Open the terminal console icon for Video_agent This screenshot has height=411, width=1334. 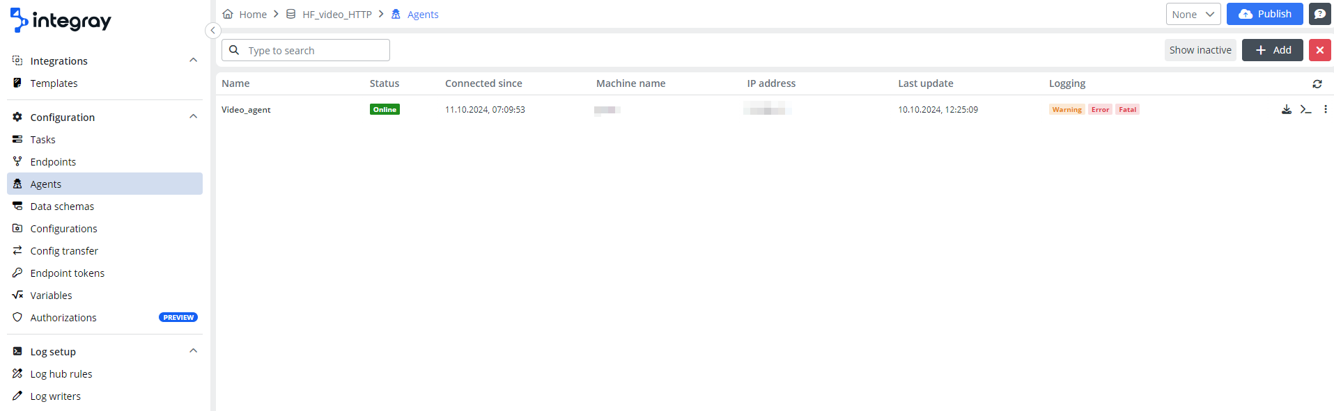click(x=1305, y=109)
